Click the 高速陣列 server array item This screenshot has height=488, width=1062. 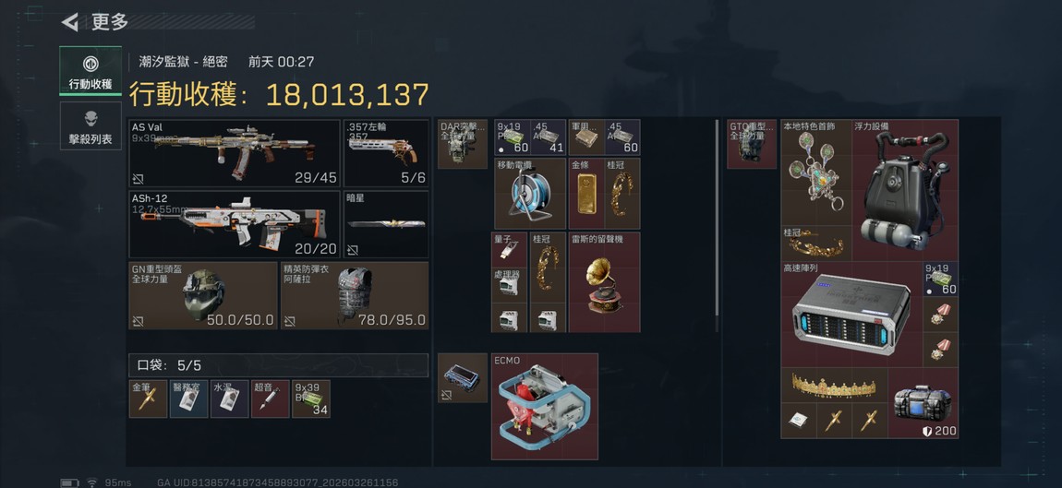(x=851, y=315)
